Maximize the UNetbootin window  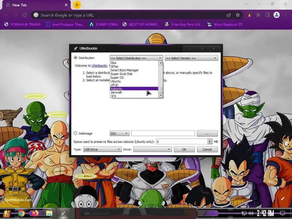(202, 48)
